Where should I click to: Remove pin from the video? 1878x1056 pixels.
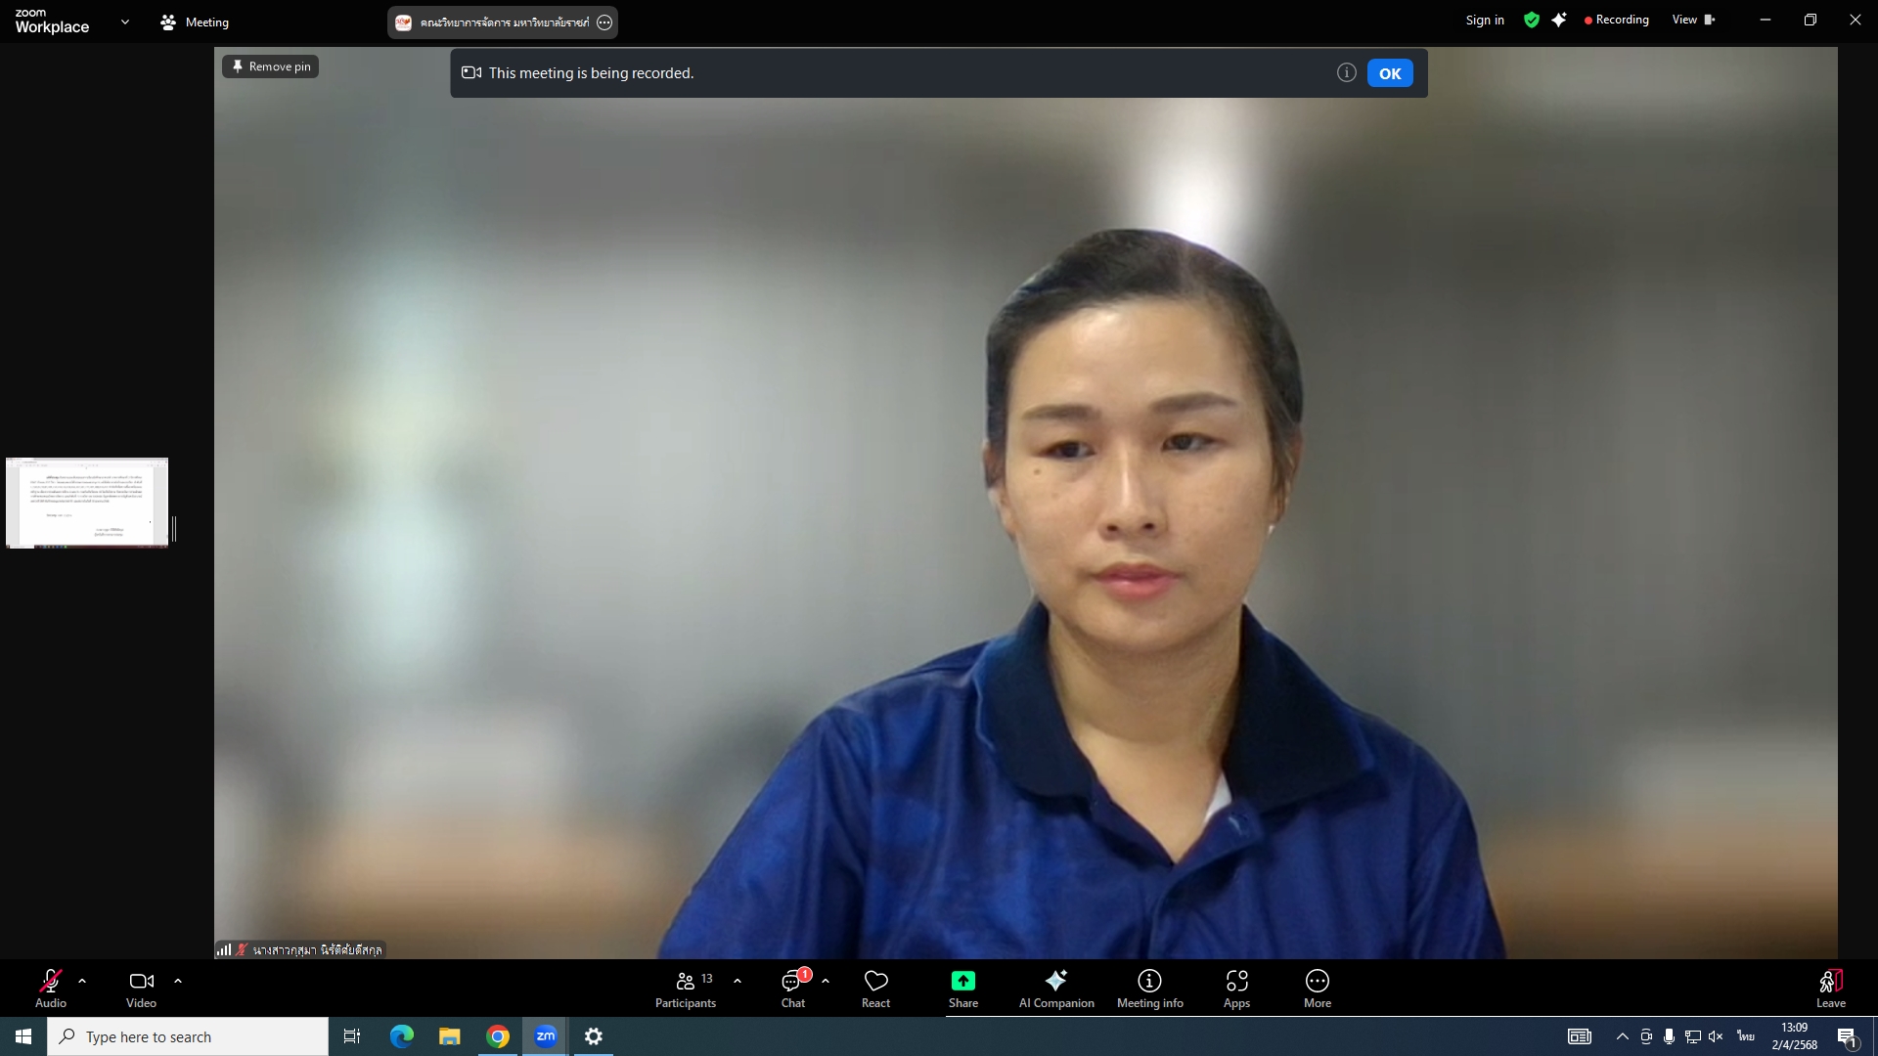(271, 66)
